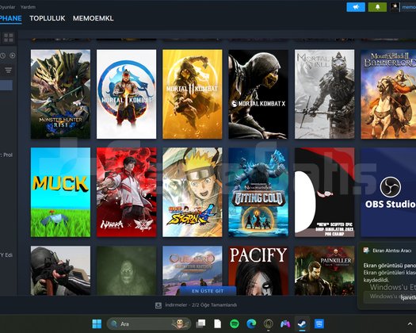Select the MUCK game cover
Image resolution: width=416 pixels, height=333 pixels.
click(60, 192)
